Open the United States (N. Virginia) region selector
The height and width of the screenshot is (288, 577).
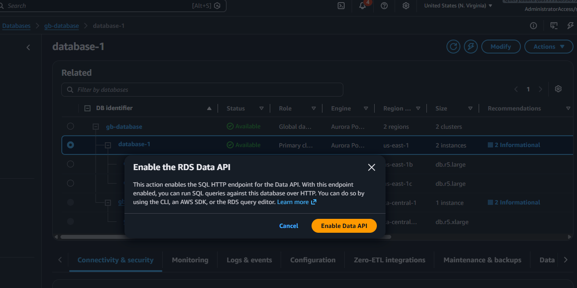[458, 6]
